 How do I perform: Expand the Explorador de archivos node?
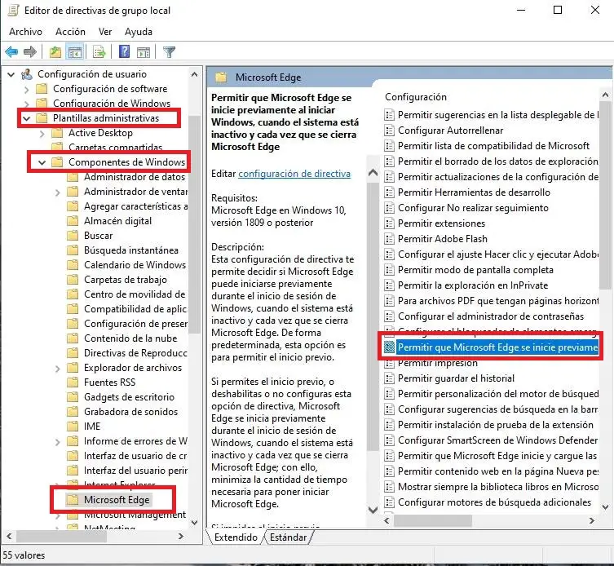pyautogui.click(x=57, y=369)
